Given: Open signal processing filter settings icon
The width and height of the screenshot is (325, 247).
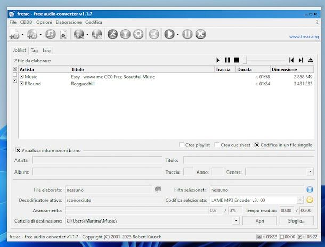Looking at the screenshot, I should (x=125, y=34).
